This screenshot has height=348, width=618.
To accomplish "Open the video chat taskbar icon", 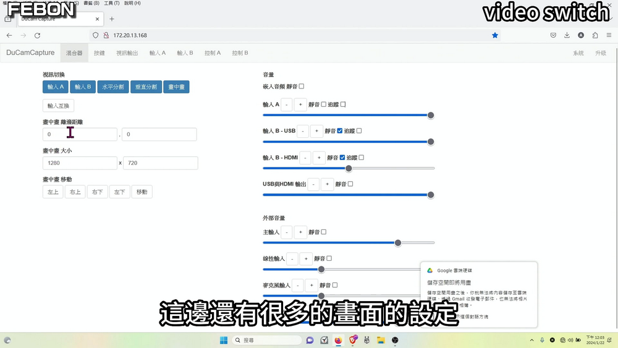I will pyautogui.click(x=310, y=340).
